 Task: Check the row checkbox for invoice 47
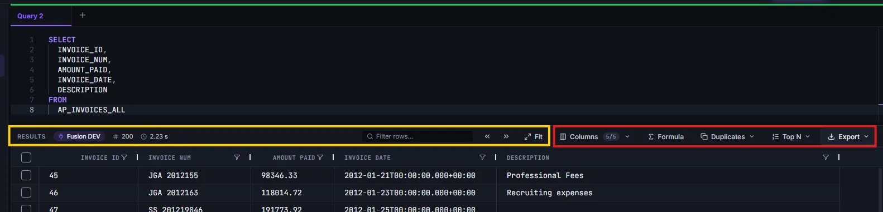[26, 209]
